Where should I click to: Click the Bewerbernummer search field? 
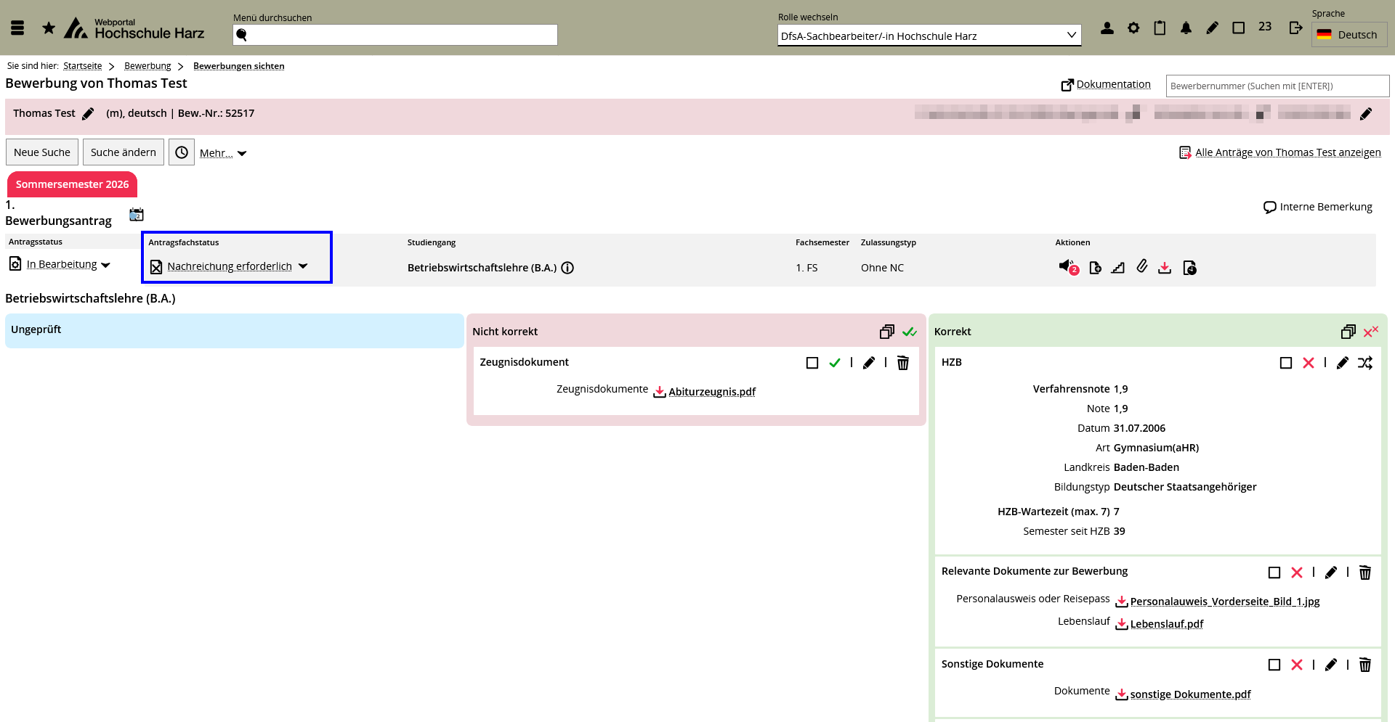pos(1277,86)
